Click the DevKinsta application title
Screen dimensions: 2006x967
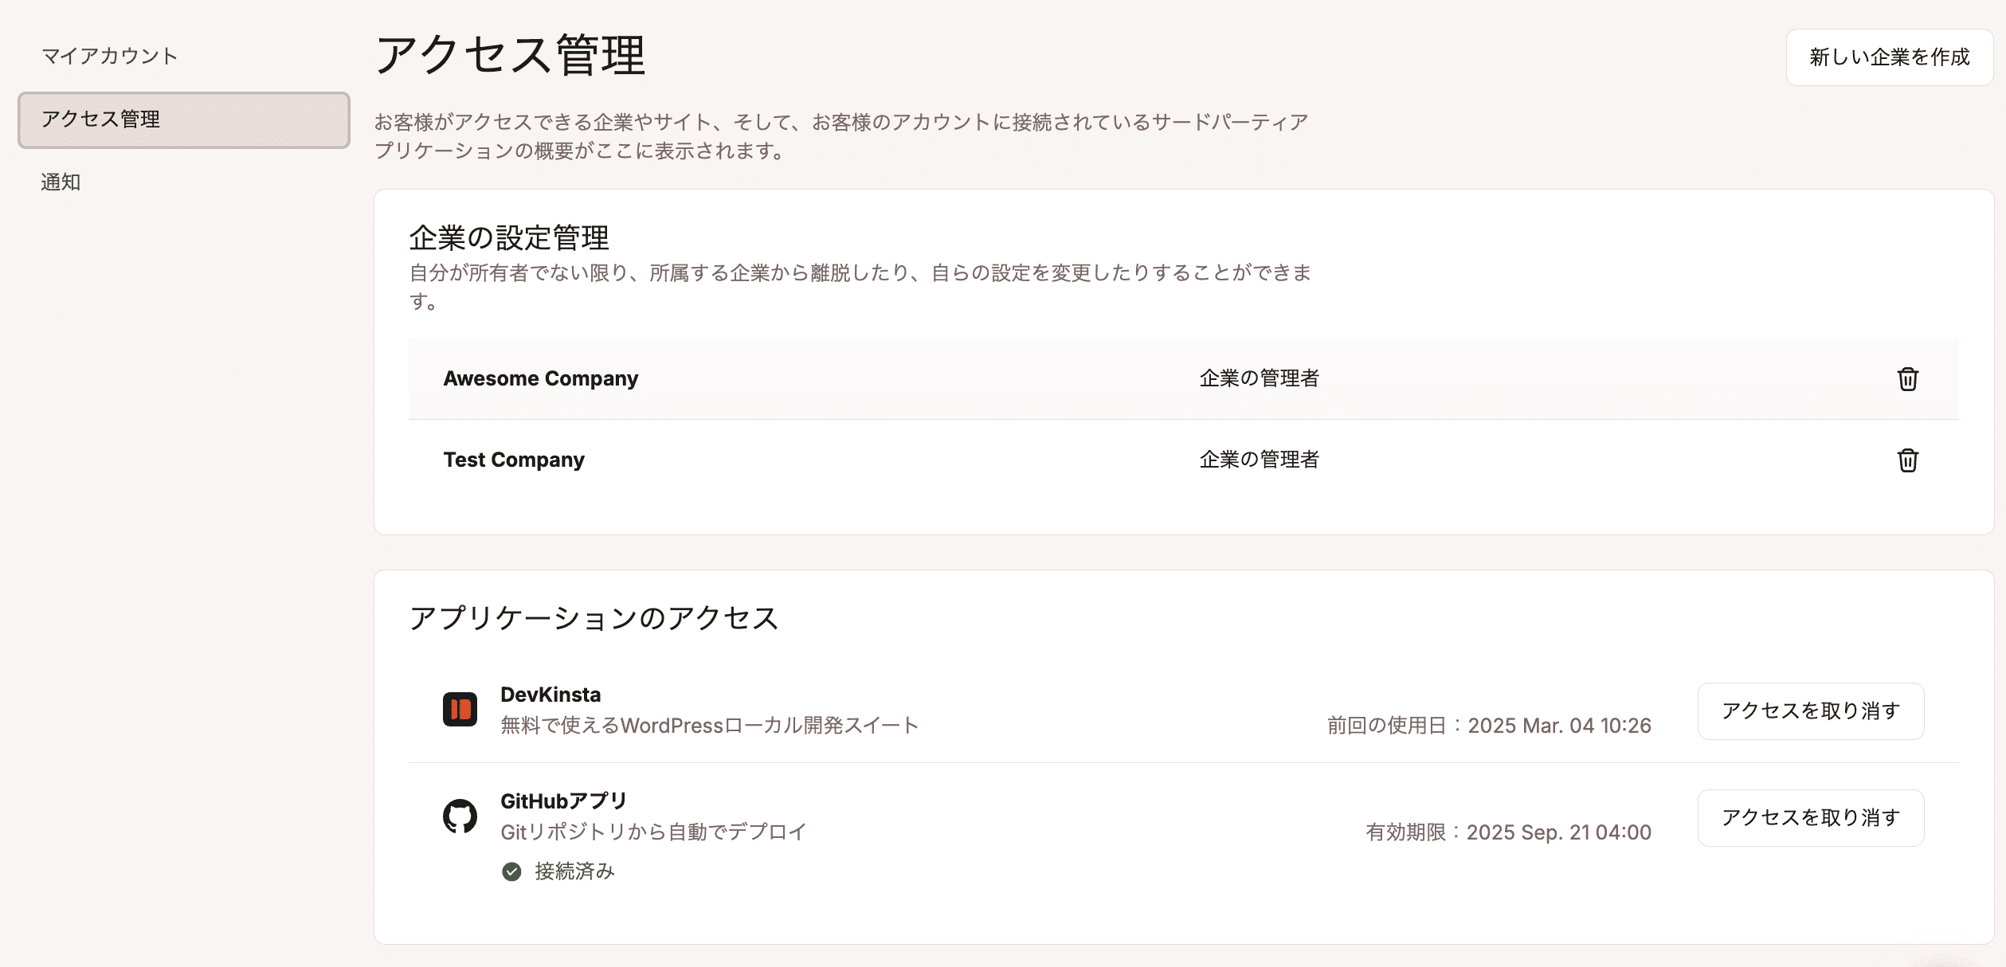tap(550, 695)
